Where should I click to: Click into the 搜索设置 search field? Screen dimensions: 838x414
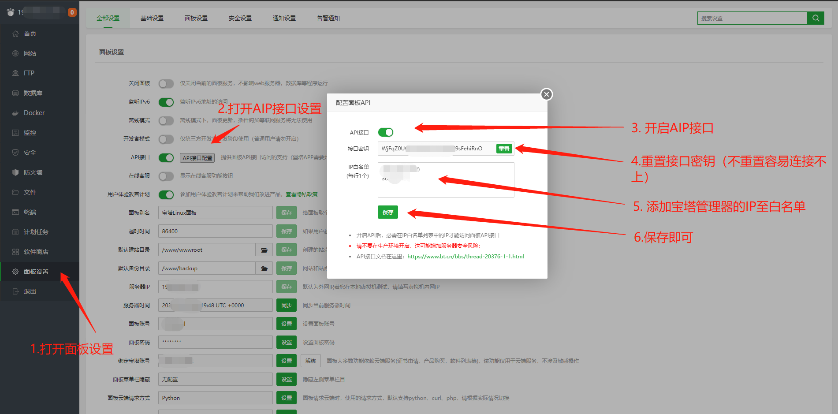pyautogui.click(x=752, y=18)
